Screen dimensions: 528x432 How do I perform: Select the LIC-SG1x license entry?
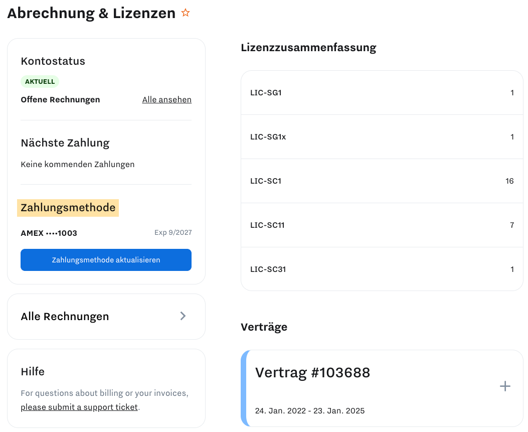[x=382, y=137]
